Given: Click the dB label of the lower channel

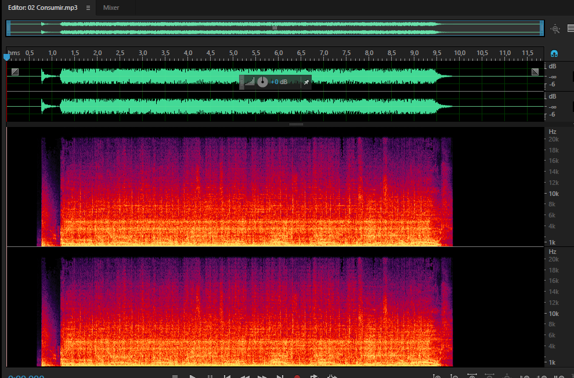Looking at the screenshot, I should (x=553, y=96).
